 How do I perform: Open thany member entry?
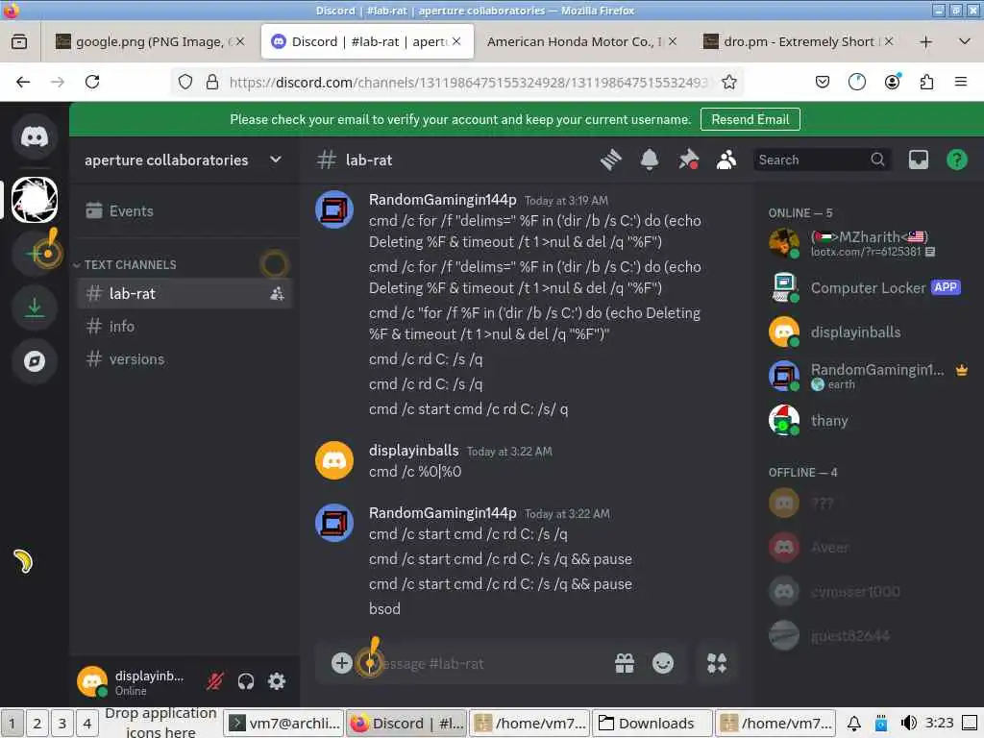point(869,421)
